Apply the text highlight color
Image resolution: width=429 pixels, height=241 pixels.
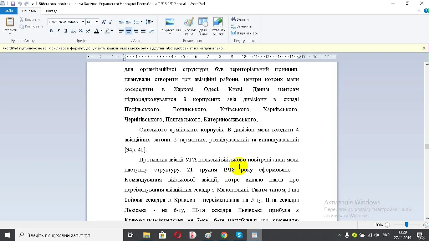click(107, 31)
